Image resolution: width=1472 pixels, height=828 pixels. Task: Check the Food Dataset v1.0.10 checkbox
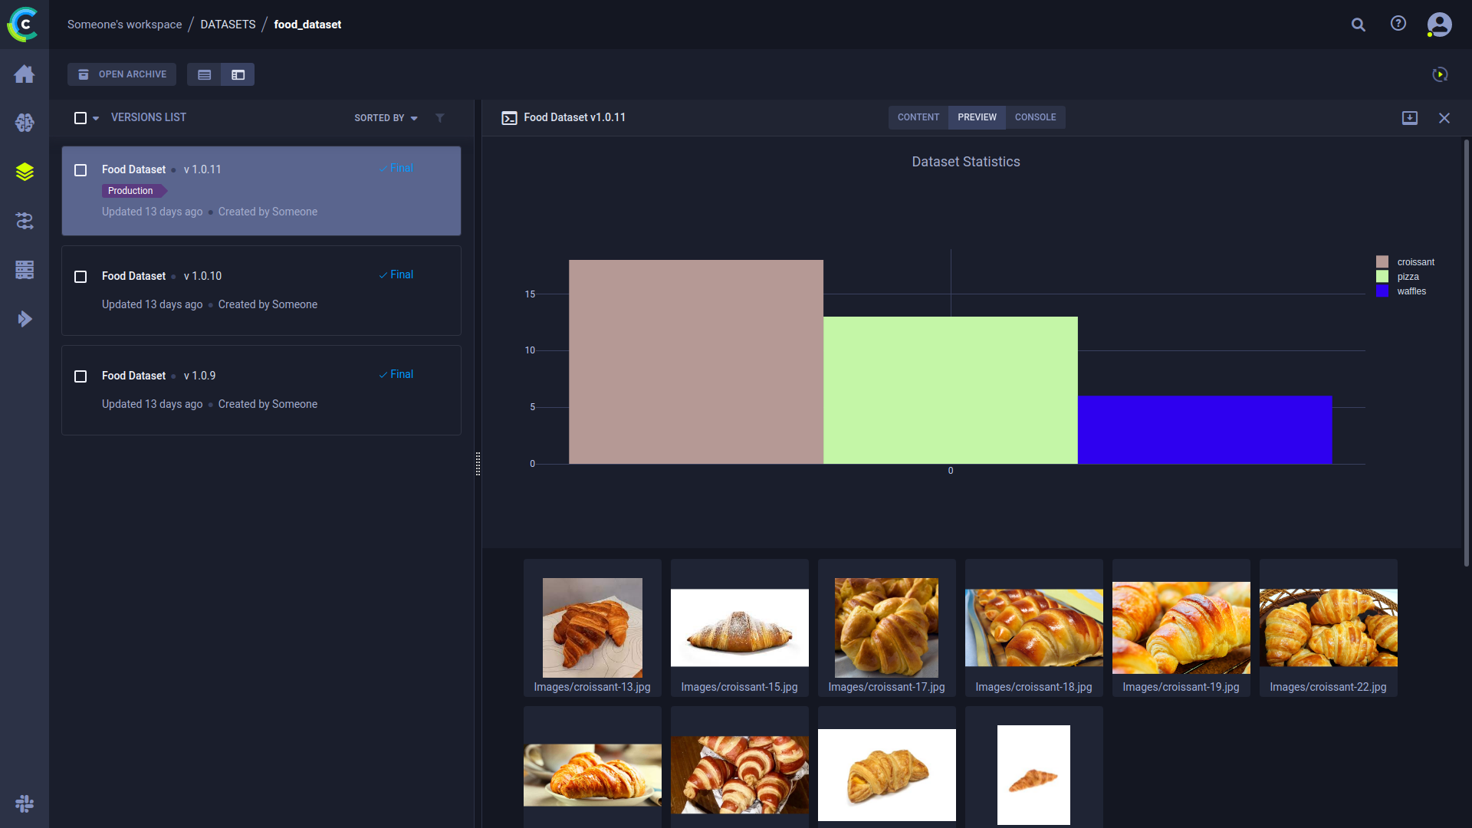(80, 277)
